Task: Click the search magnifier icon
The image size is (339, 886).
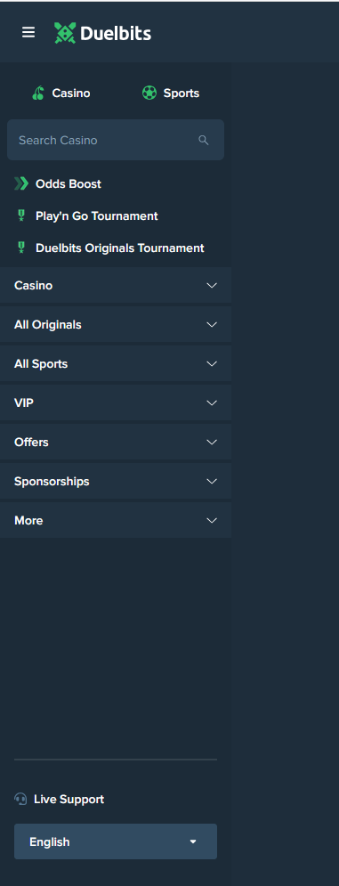Action: point(204,140)
